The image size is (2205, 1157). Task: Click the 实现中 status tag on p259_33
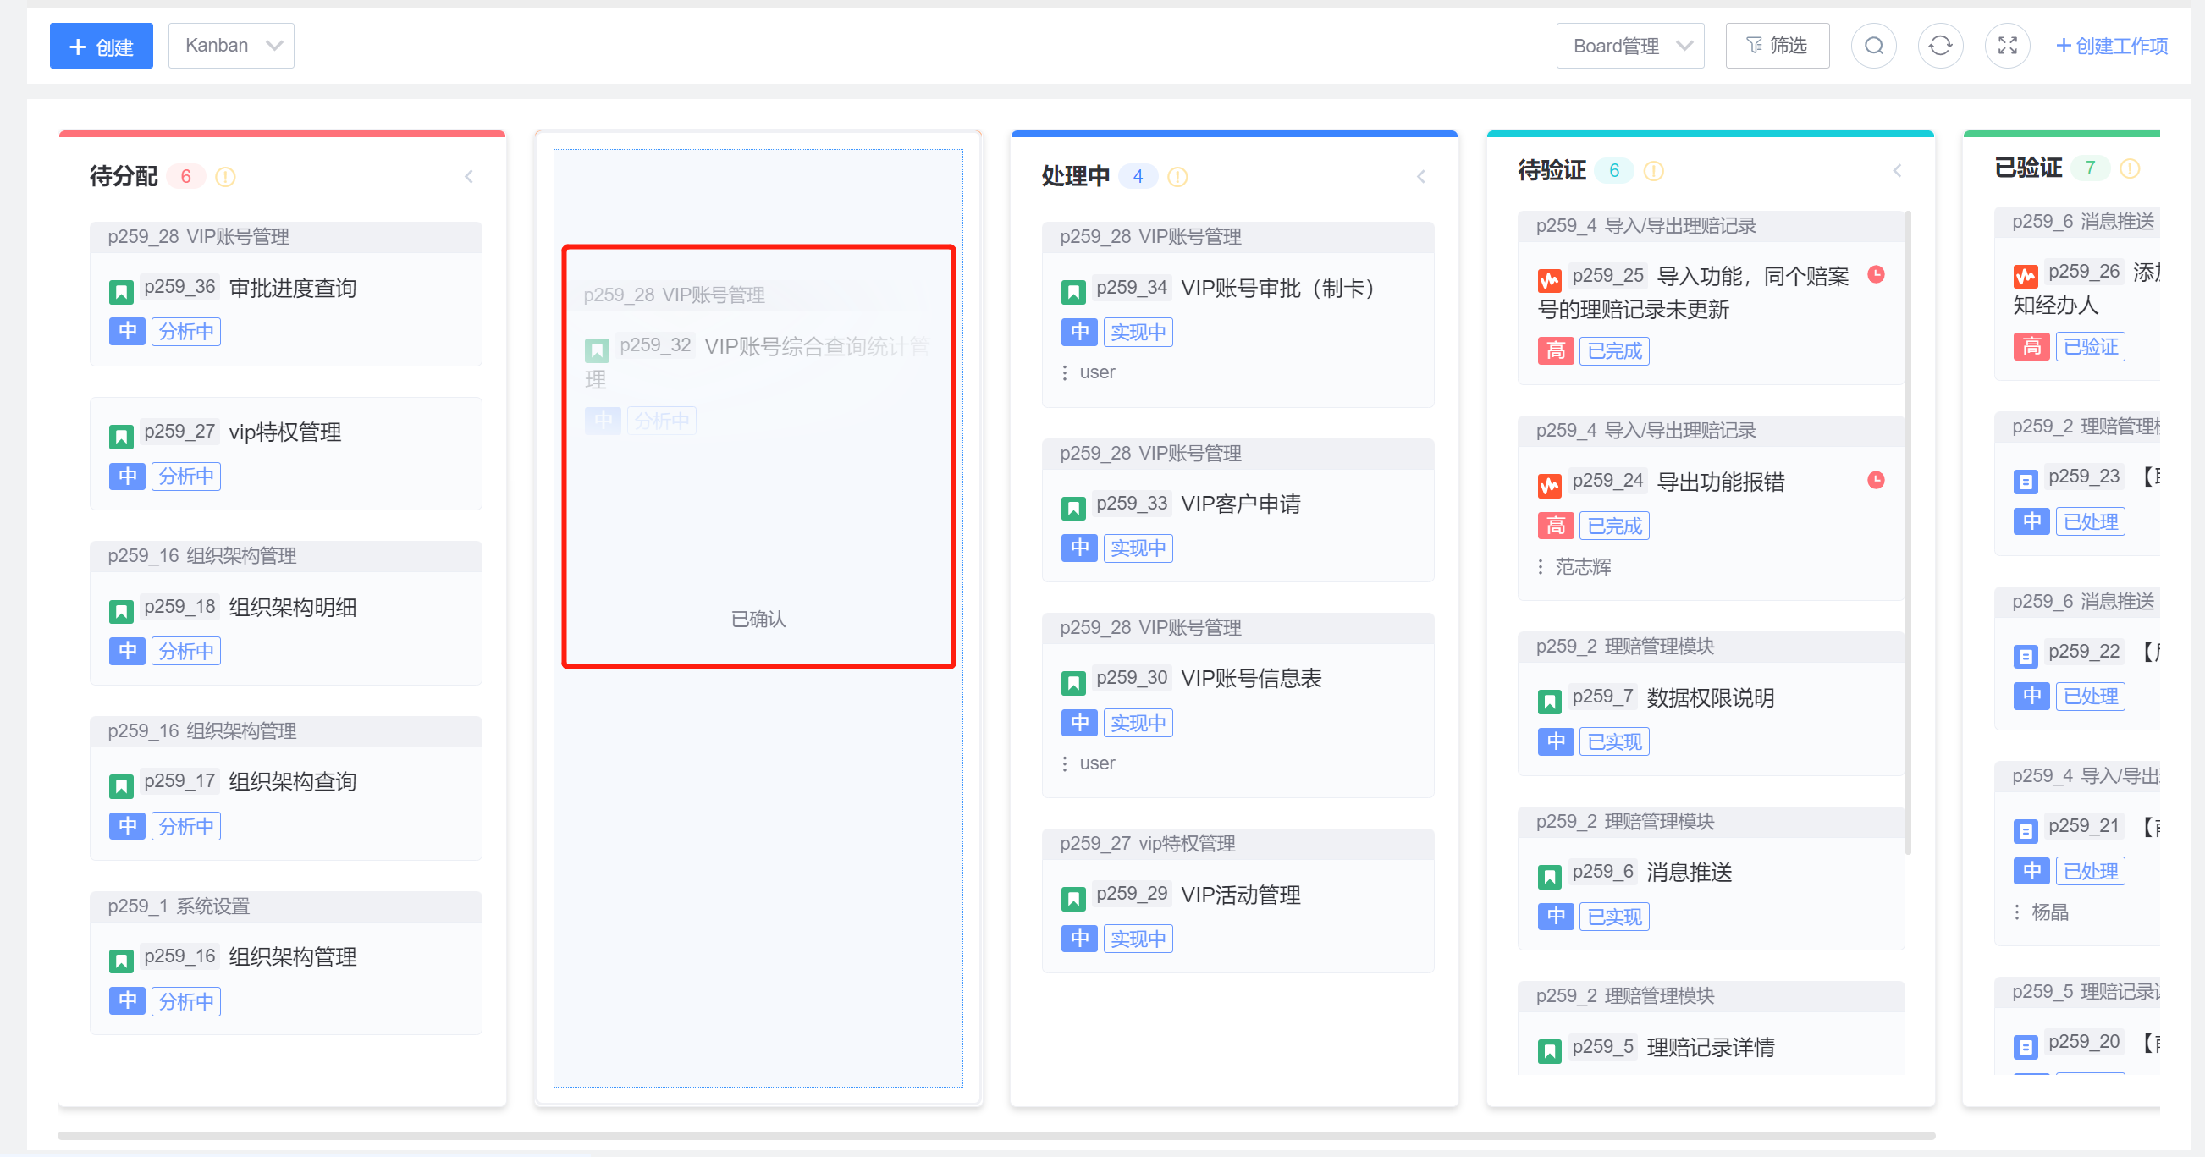point(1138,548)
